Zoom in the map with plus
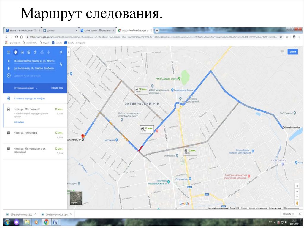This screenshot has height=228, width=304. pos(297,192)
